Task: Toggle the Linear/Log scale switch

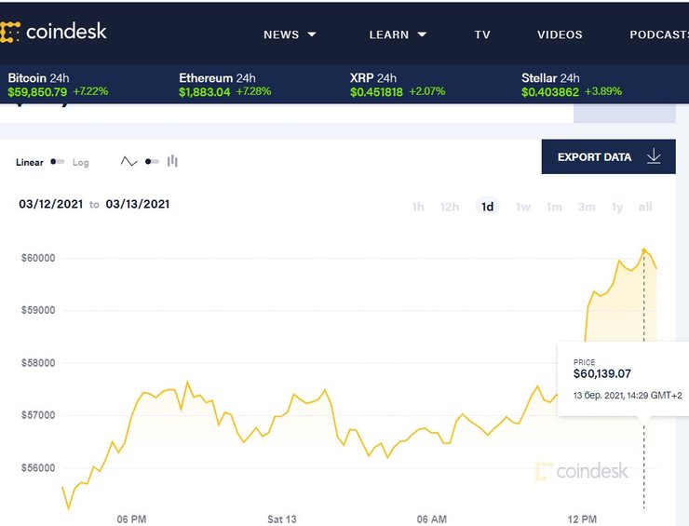Action: coord(58,162)
